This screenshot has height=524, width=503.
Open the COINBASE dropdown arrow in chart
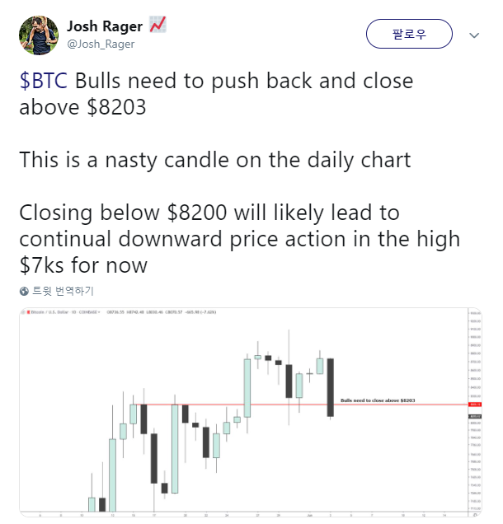pos(99,312)
